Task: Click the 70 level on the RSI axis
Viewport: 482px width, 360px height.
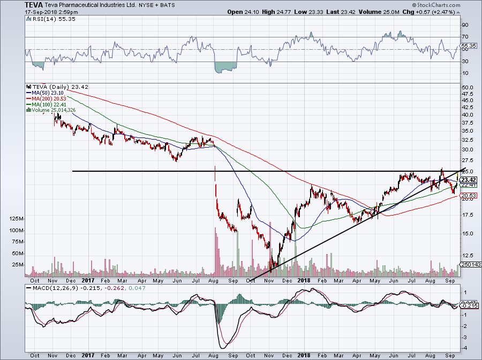Action: [x=465, y=37]
